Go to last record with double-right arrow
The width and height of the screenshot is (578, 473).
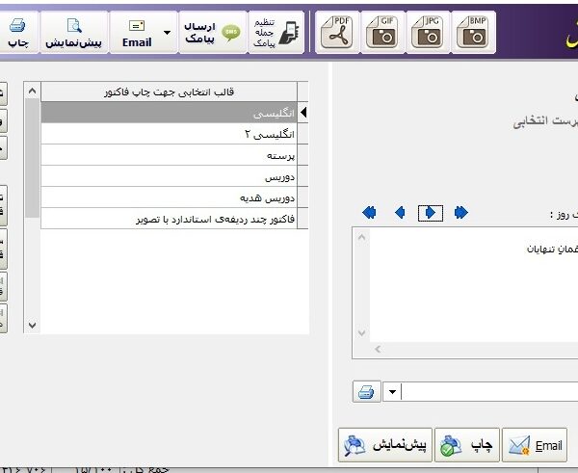[461, 213]
